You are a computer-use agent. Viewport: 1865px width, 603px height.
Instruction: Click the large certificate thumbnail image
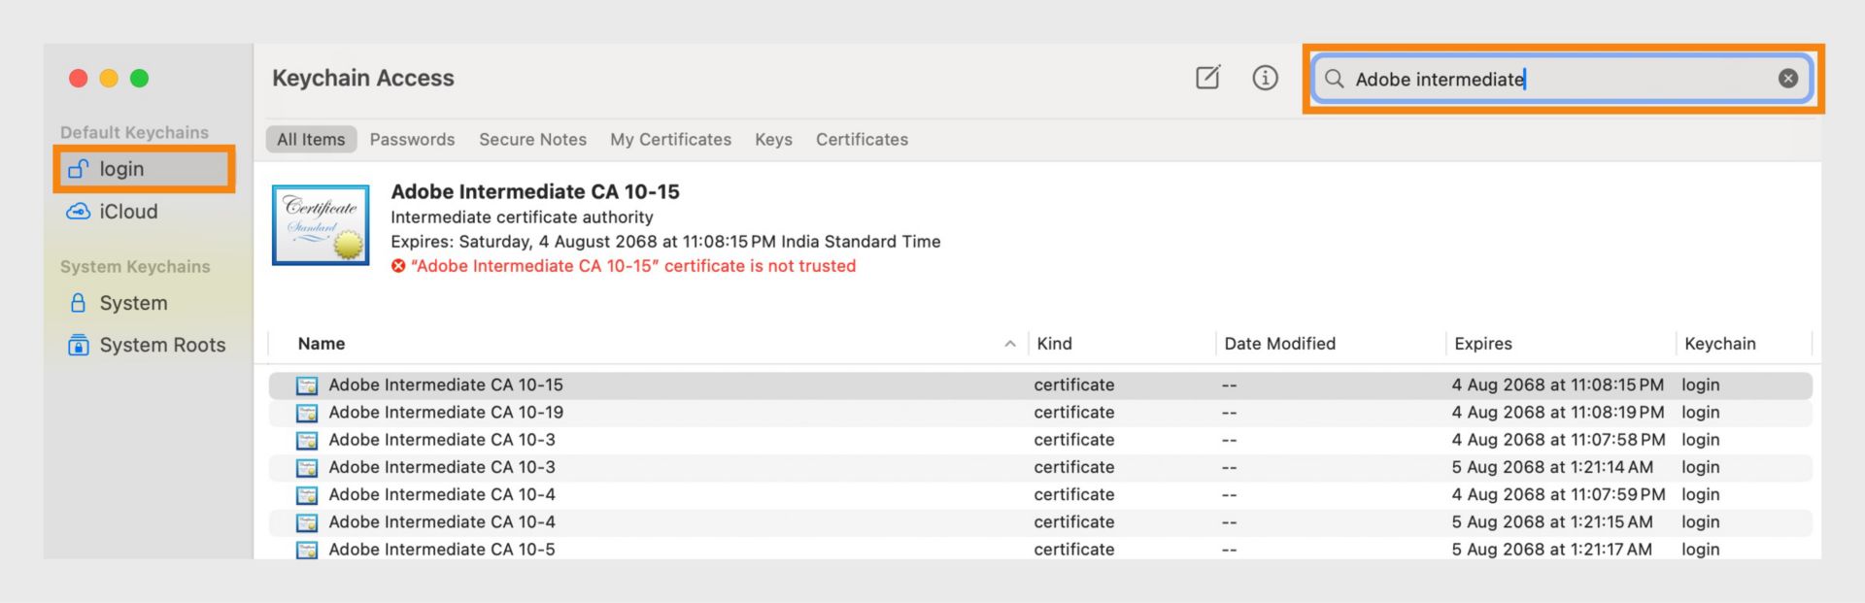pos(321,225)
